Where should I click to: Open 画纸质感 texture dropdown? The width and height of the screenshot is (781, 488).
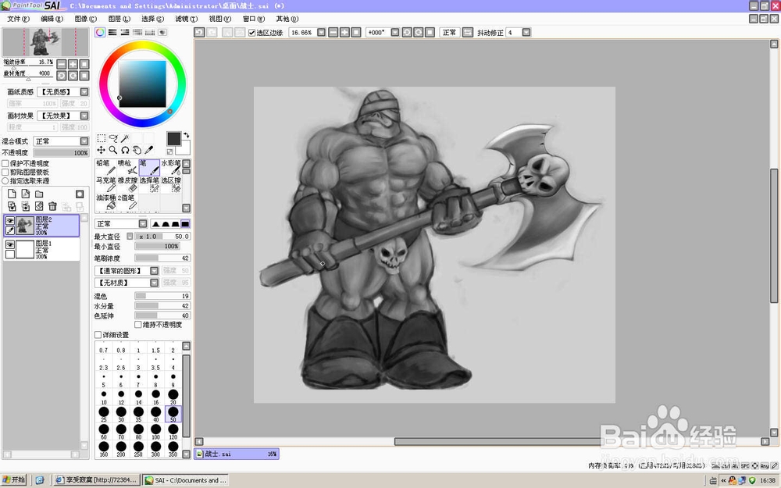click(x=84, y=92)
